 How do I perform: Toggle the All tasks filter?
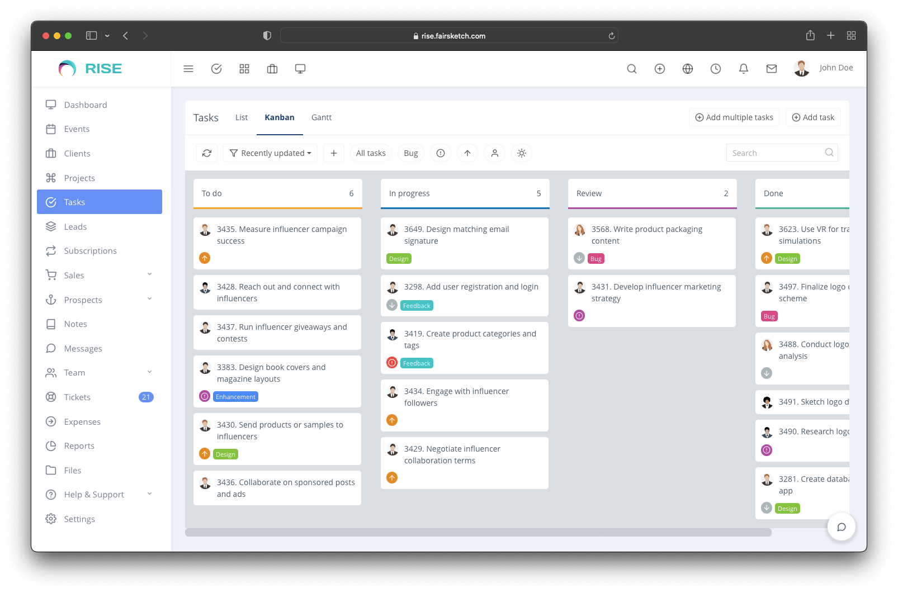(x=371, y=153)
